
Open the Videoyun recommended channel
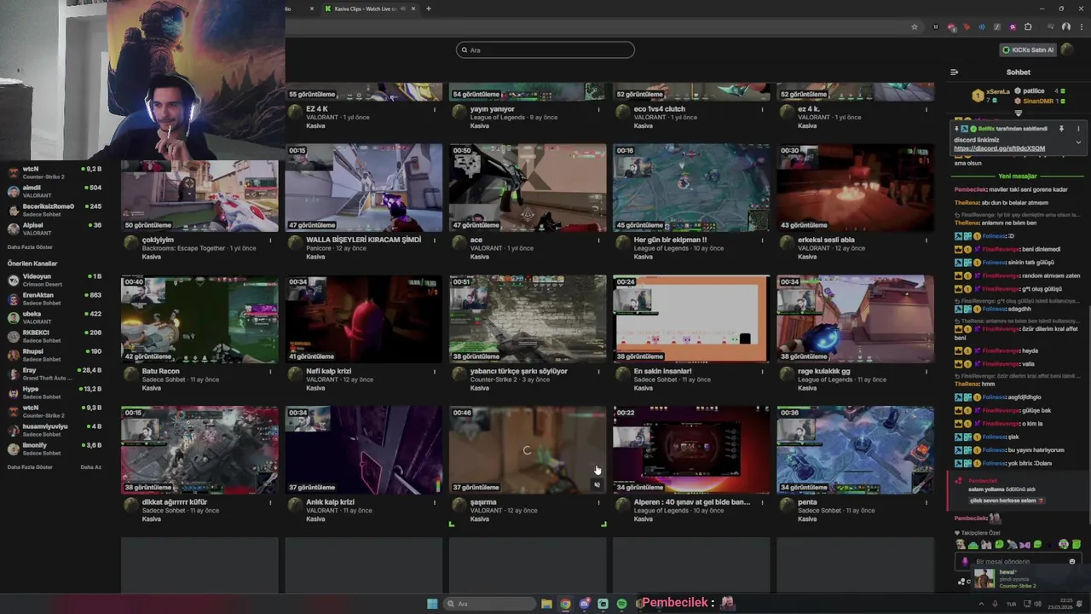[55, 280]
